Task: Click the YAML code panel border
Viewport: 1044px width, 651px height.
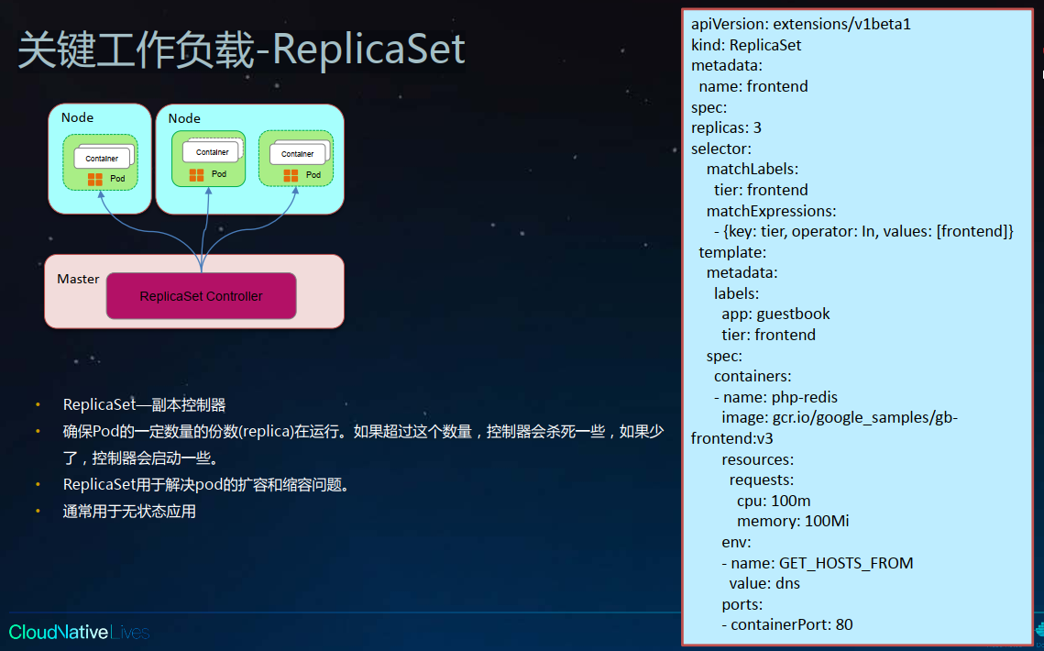Action: [682, 321]
